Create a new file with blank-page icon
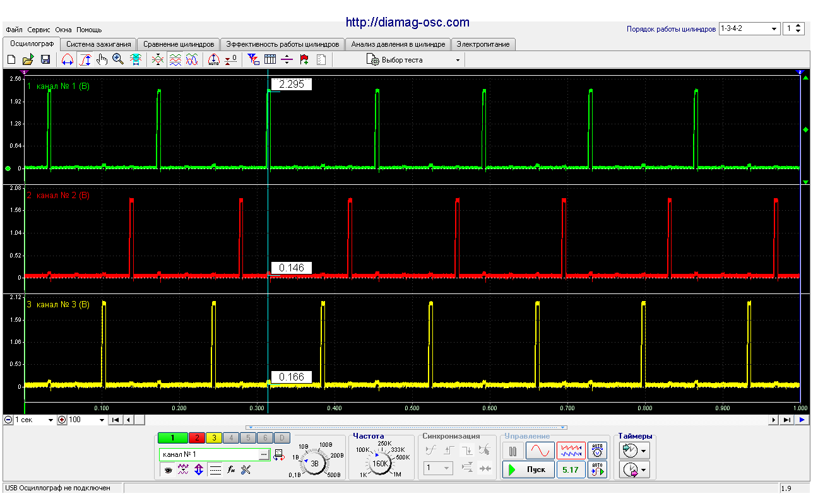 click(x=11, y=59)
